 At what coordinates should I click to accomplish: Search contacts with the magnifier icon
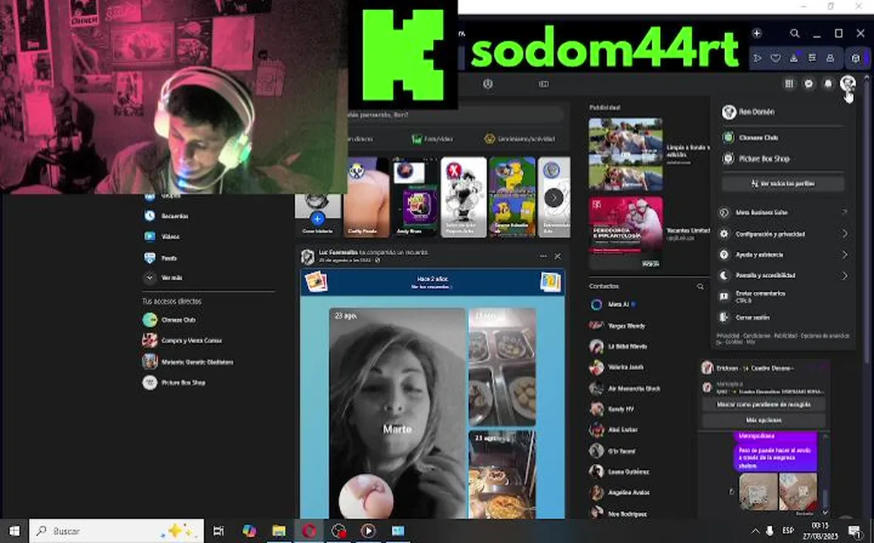coord(700,287)
